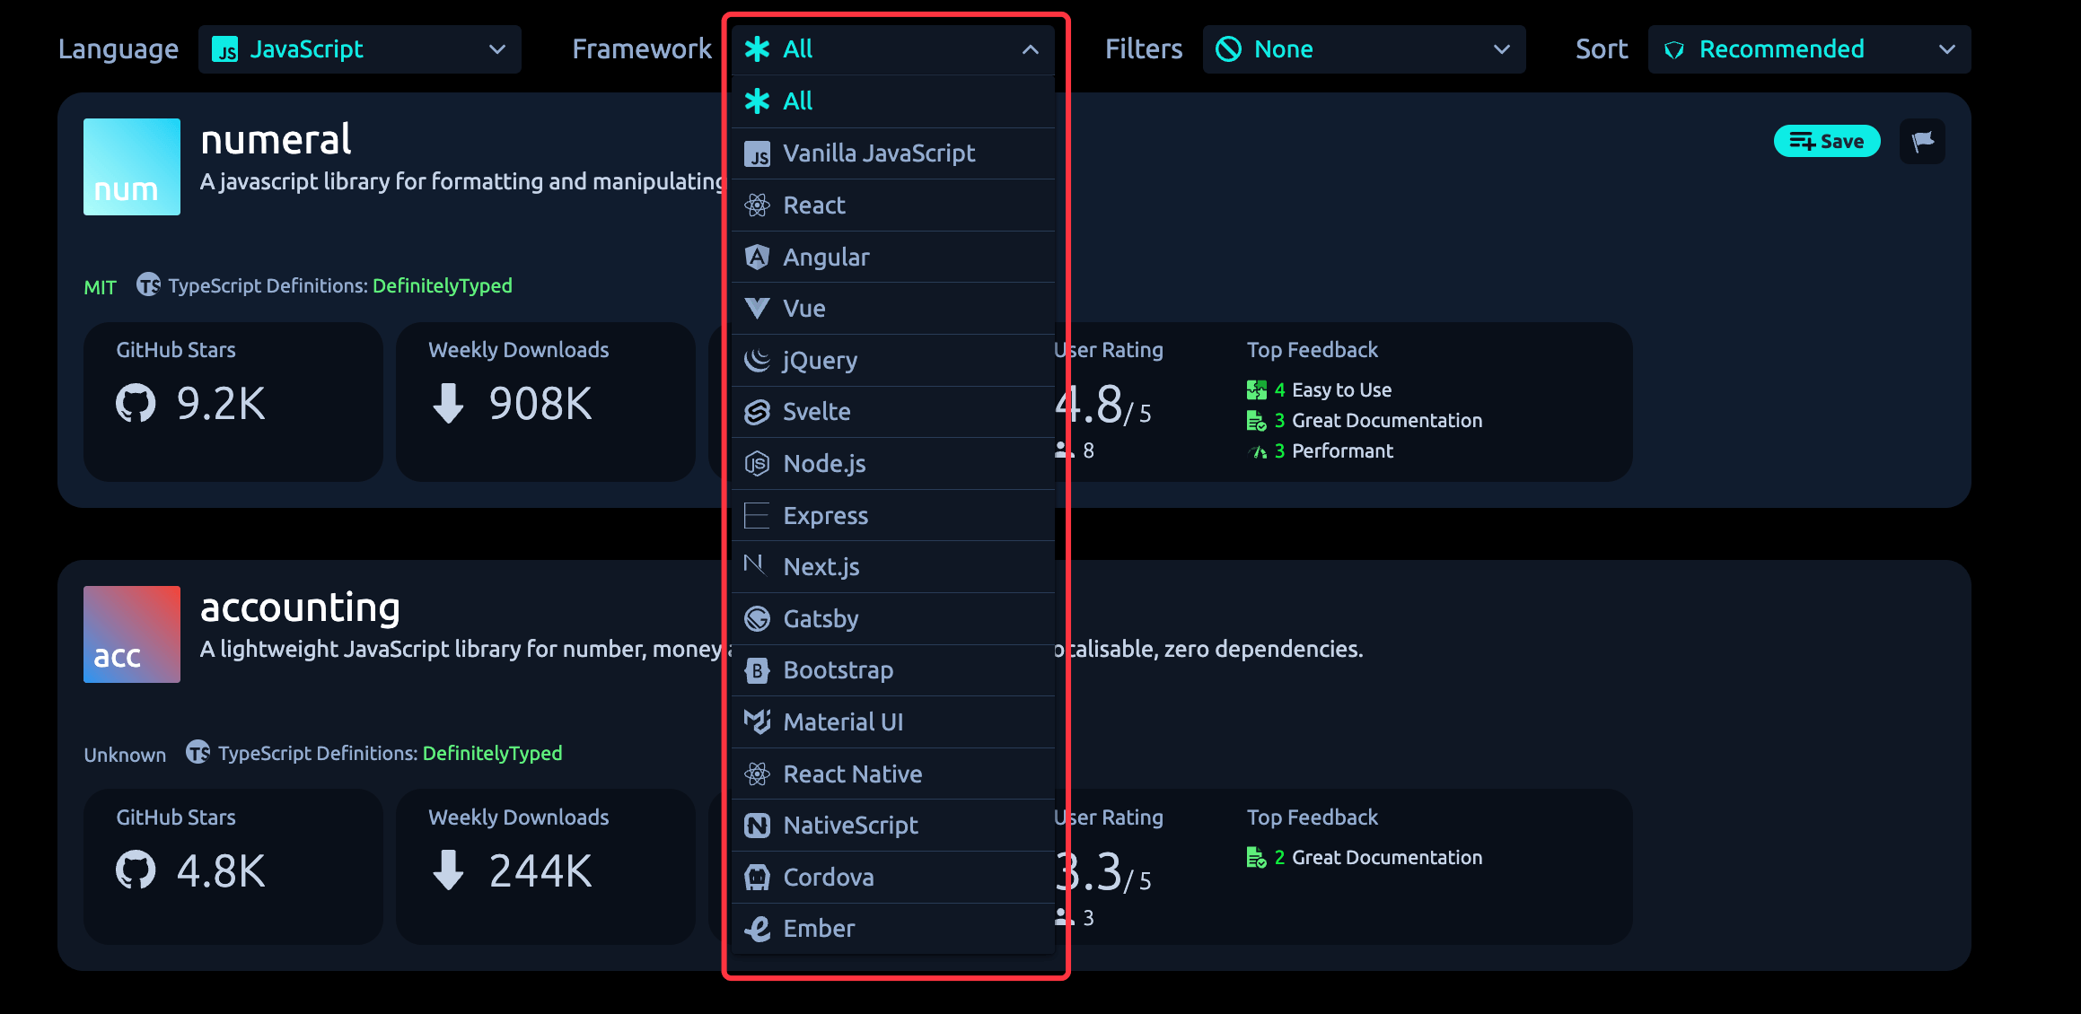This screenshot has height=1014, width=2081.
Task: Expand the Filters None dropdown
Action: [1363, 49]
